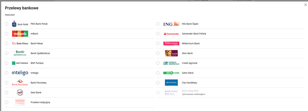
Task: Click the Bank Nowy BFG S.A. logo
Action: (x=171, y=92)
